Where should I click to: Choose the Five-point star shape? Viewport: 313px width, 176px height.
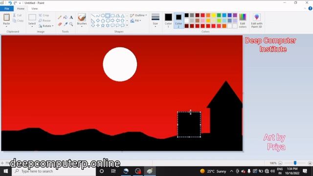tap(103, 25)
